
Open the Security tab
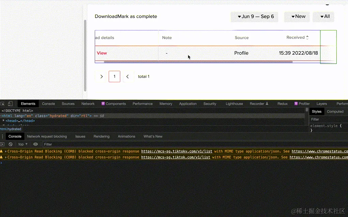pyautogui.click(x=210, y=104)
